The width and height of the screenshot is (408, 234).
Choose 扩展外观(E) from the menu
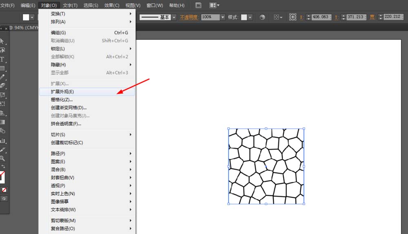[62, 92]
